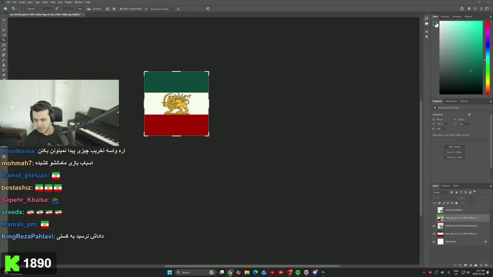The height and width of the screenshot is (277, 493).
Task: Open the Properties panel menu
Action: 490,101
